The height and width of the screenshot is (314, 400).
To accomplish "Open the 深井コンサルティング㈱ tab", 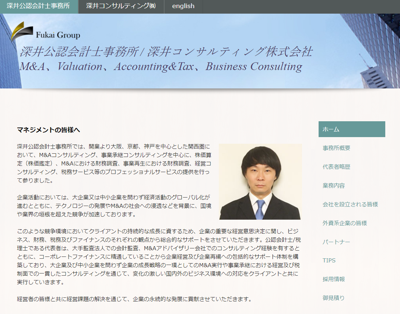I will (x=121, y=6).
